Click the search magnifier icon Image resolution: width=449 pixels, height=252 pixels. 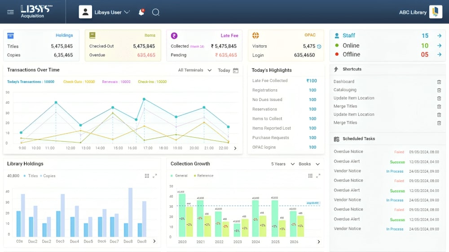155,12
